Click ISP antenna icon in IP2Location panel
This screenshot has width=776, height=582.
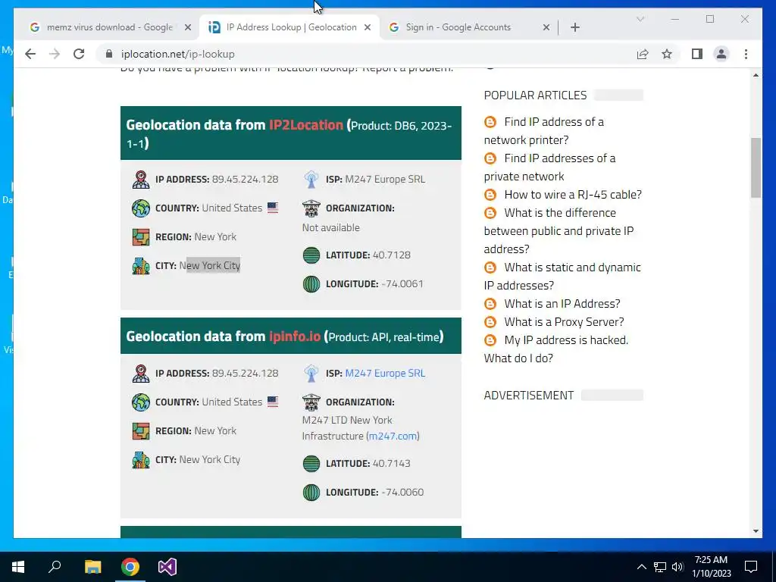(x=311, y=179)
